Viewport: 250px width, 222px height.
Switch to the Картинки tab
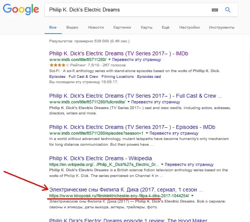tap(122, 27)
